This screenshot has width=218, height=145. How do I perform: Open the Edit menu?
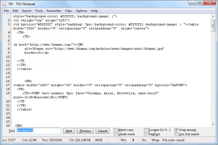15,11
